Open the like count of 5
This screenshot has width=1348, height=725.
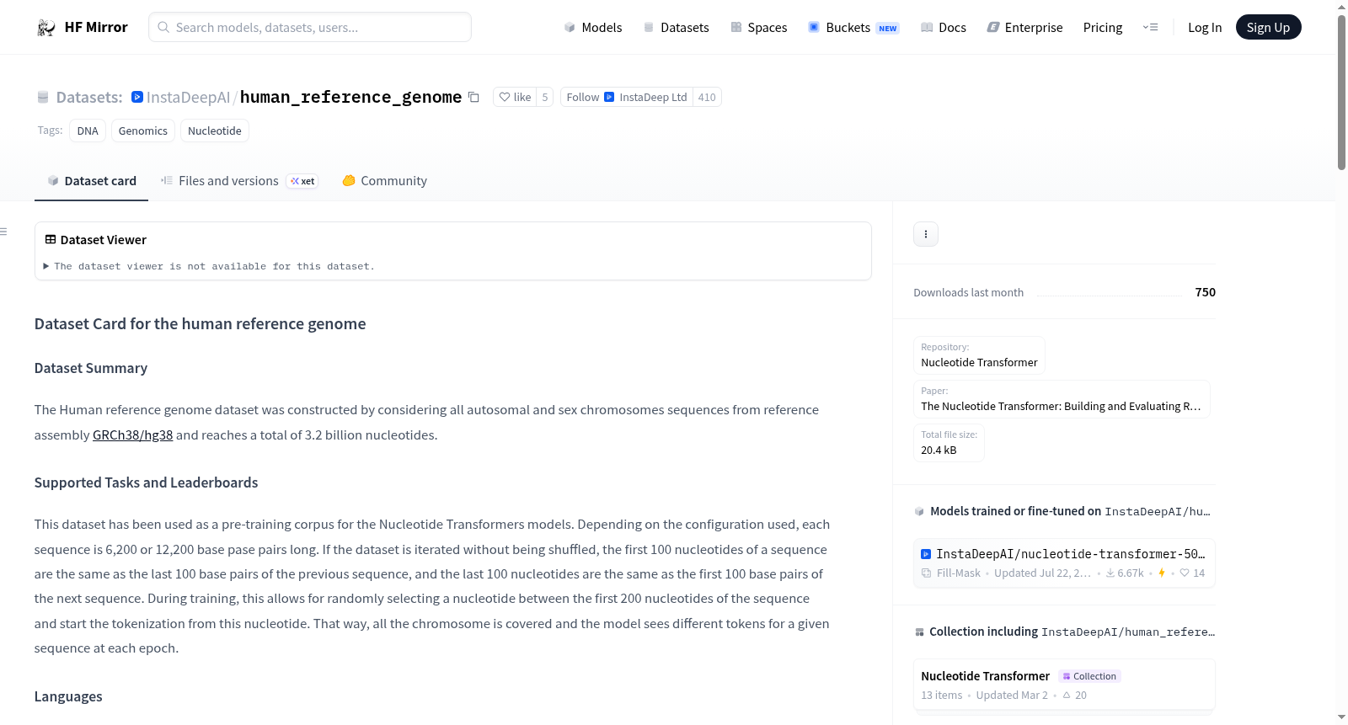point(545,98)
